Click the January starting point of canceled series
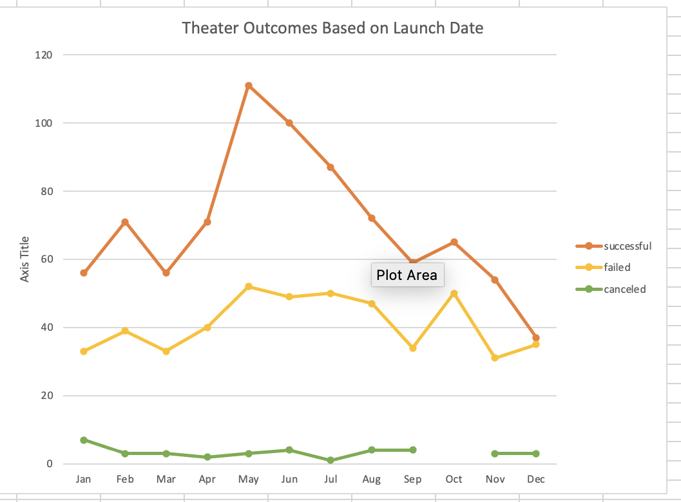 [x=84, y=440]
